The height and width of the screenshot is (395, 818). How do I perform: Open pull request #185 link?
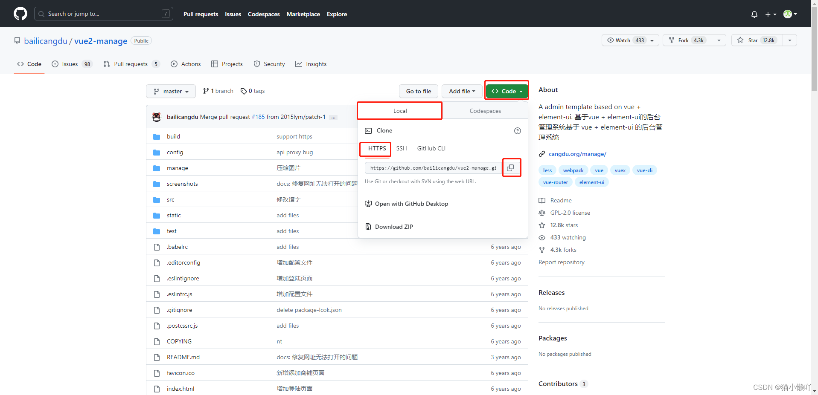click(x=258, y=117)
